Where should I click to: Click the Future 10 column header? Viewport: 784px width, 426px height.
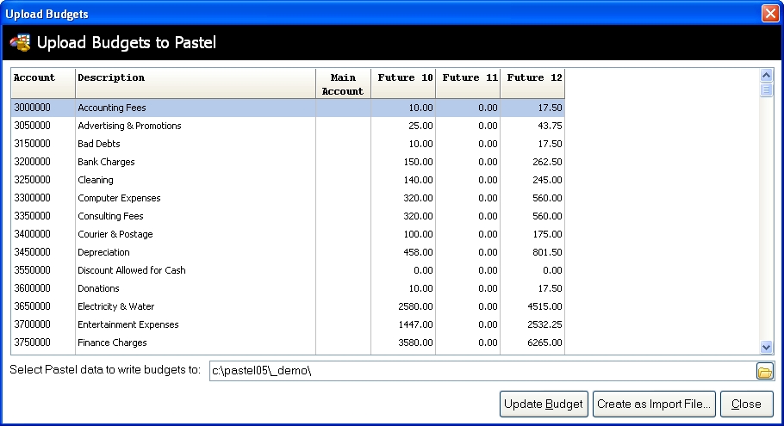(403, 83)
